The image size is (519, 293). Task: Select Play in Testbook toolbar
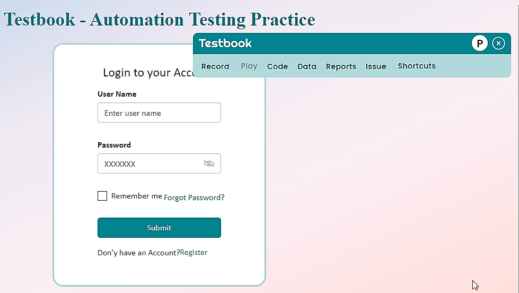pyautogui.click(x=249, y=66)
